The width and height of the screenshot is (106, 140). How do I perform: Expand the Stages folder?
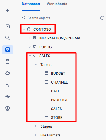click(36, 126)
